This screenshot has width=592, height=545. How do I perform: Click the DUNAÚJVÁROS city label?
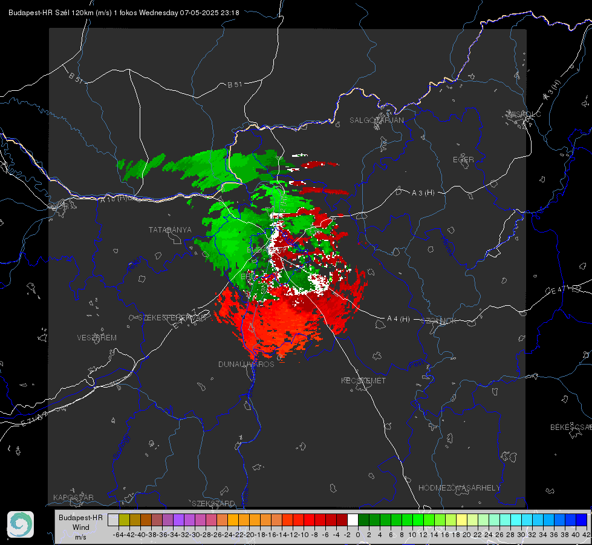coord(246,364)
